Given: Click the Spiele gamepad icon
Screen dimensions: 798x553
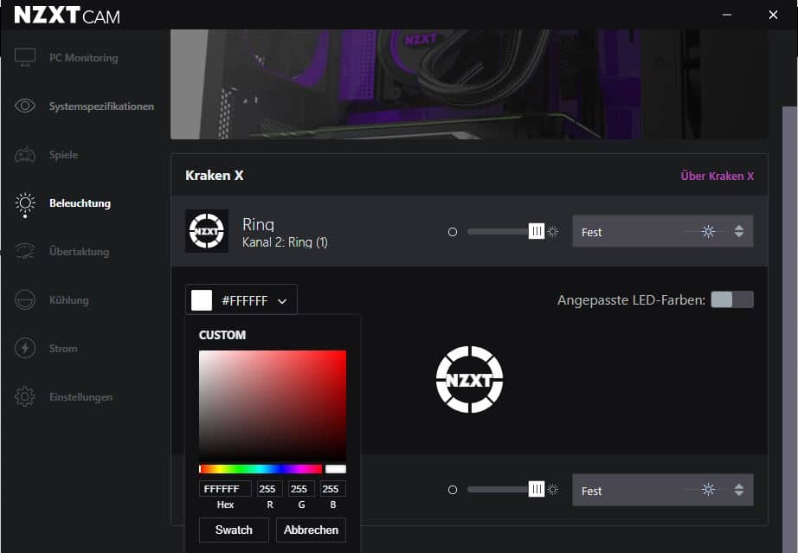Looking at the screenshot, I should pyautogui.click(x=25, y=155).
